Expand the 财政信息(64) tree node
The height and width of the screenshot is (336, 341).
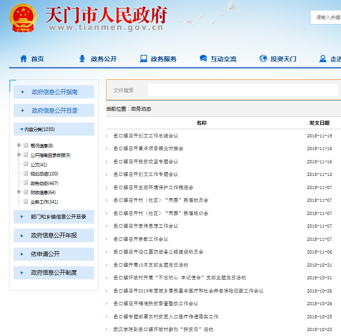tap(19, 192)
